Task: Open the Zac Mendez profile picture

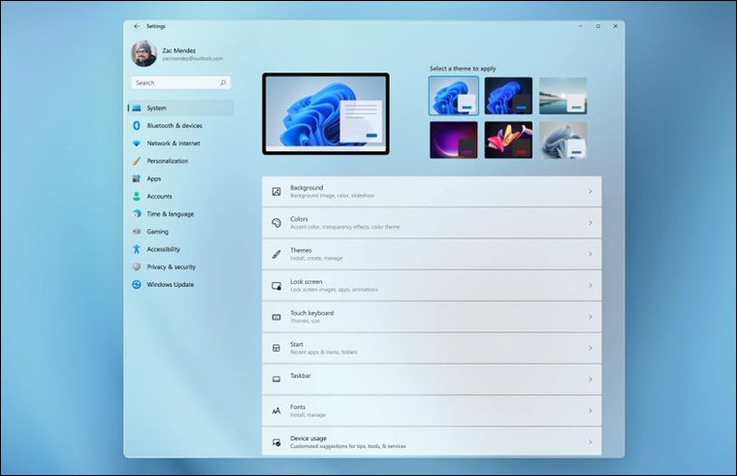Action: (144, 53)
